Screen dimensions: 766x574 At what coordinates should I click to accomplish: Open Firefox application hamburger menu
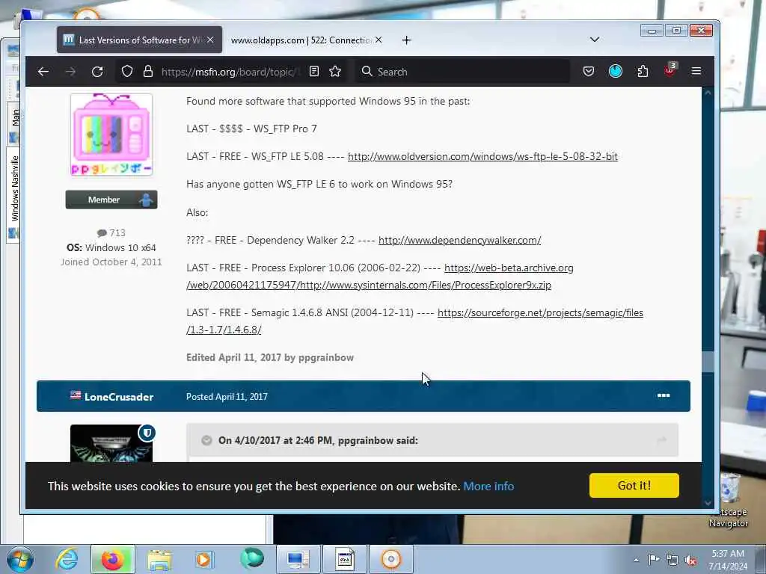pyautogui.click(x=696, y=72)
